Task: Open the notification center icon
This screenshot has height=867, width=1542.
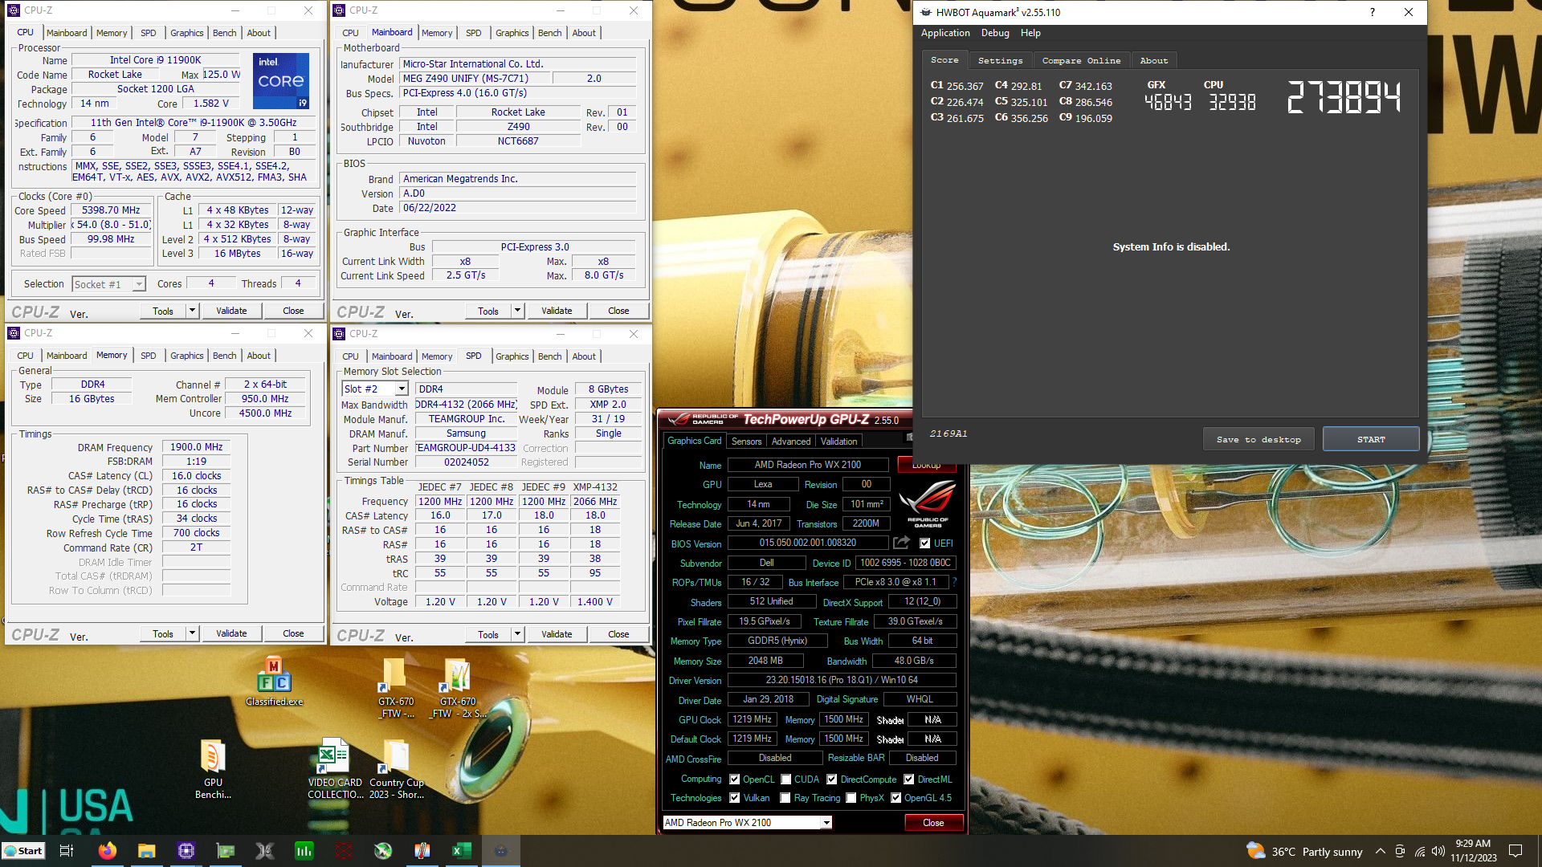Action: 1515,852
